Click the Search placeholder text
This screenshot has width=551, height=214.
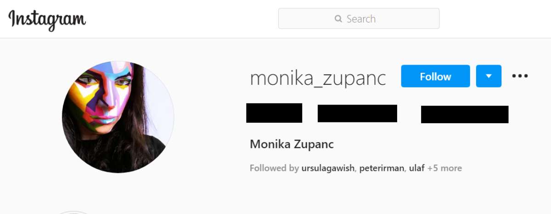pyautogui.click(x=361, y=19)
